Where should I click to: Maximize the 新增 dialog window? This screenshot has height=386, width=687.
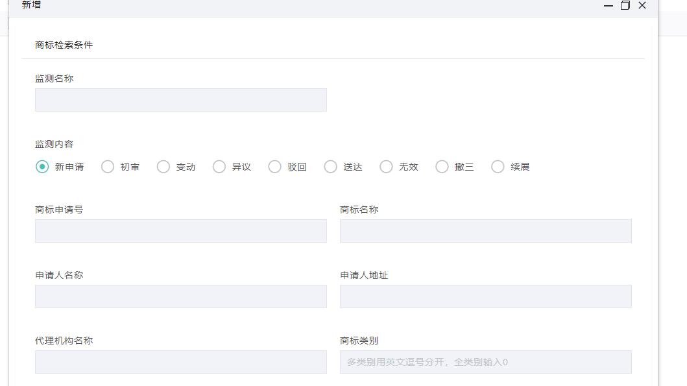pos(625,5)
